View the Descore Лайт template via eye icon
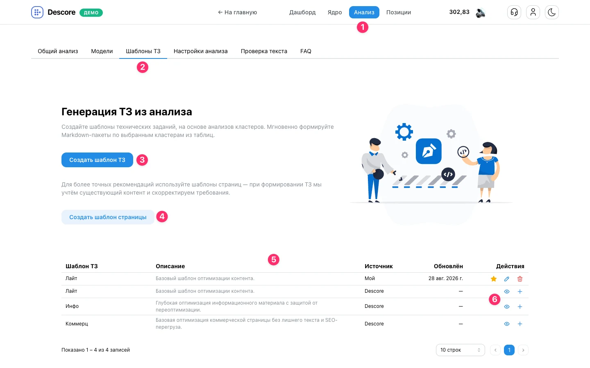 coord(507,292)
